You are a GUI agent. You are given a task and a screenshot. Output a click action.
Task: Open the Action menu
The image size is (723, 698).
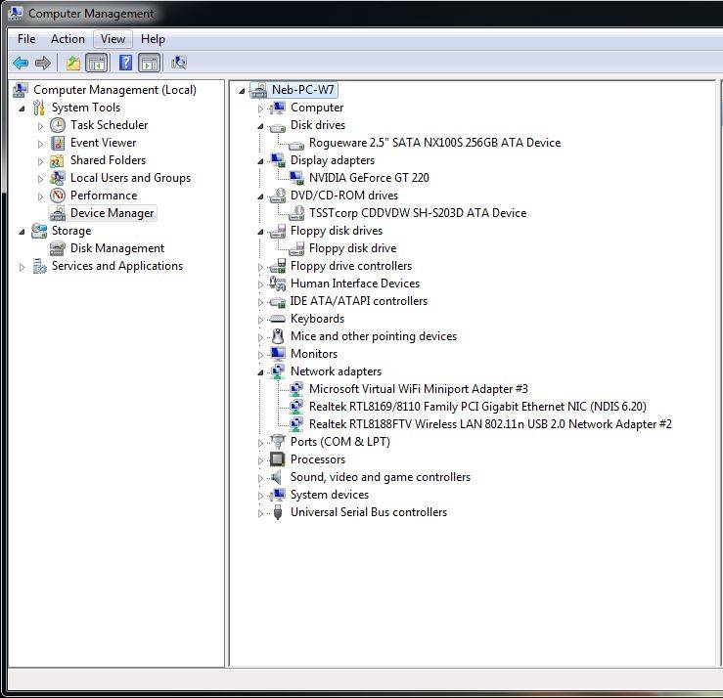(68, 39)
